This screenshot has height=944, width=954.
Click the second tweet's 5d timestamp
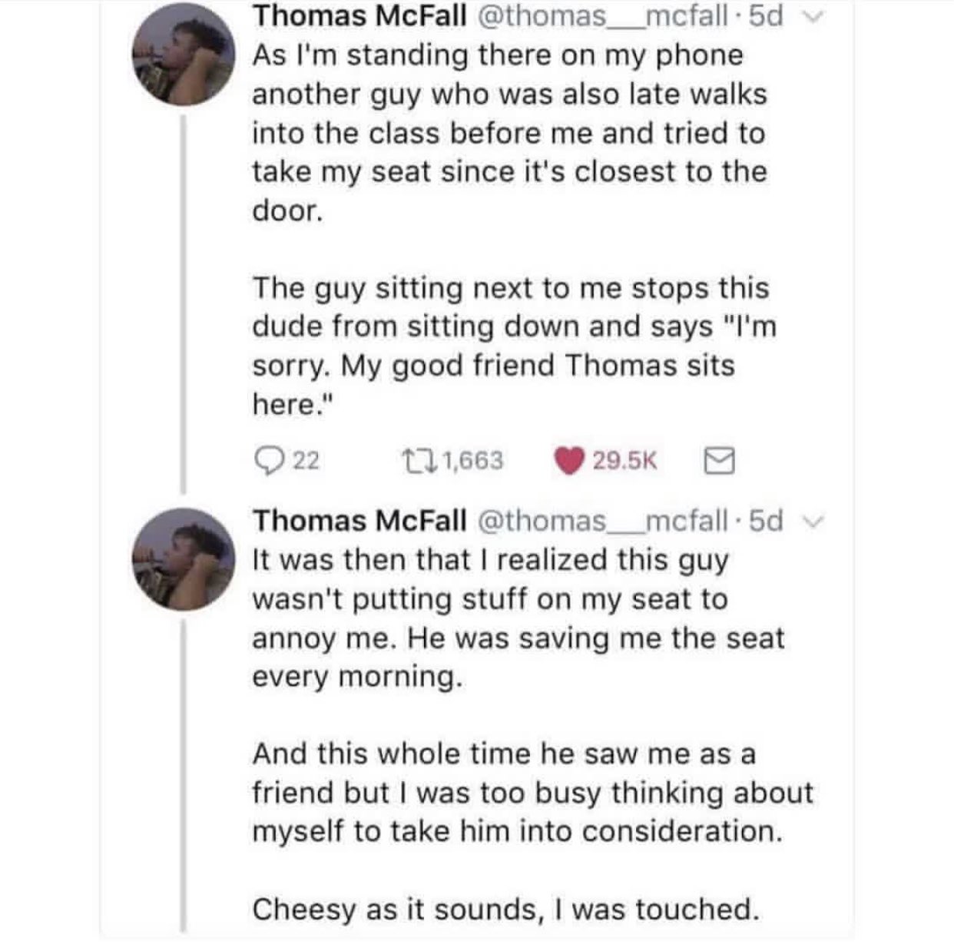pyautogui.click(x=765, y=521)
